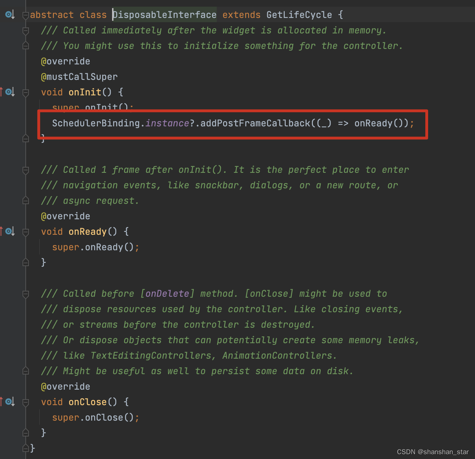Collapse the void onClose() method body

26,402
